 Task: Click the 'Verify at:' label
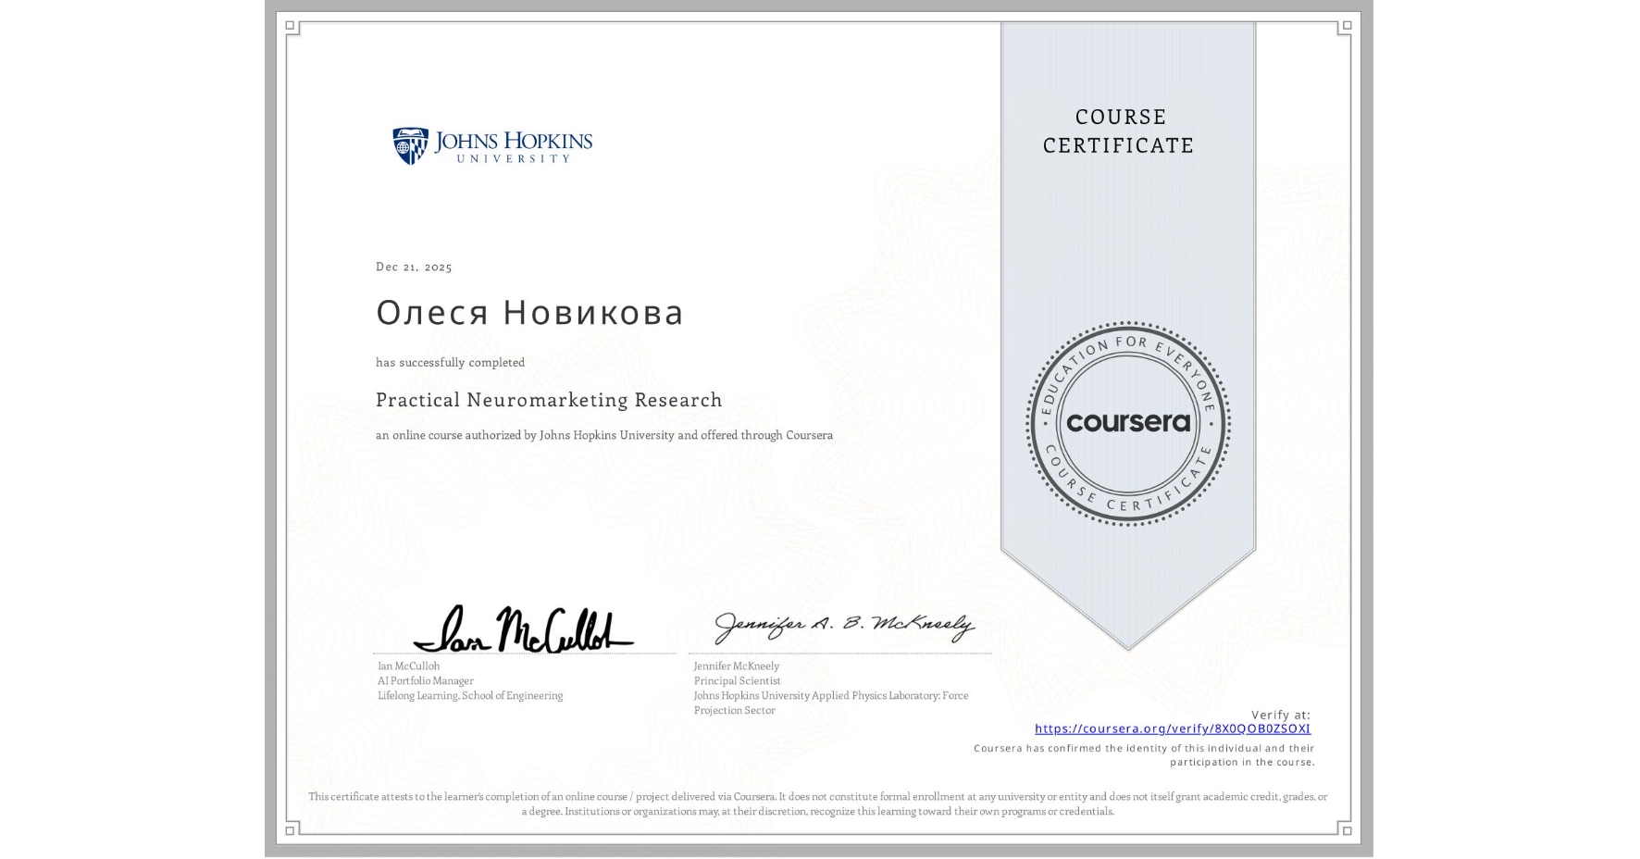point(1281,715)
